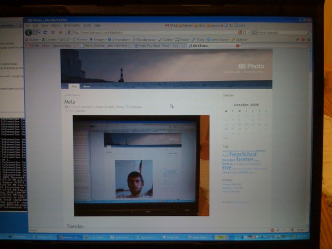
Task: Click the home tag in tag cloud
Action: (244, 159)
